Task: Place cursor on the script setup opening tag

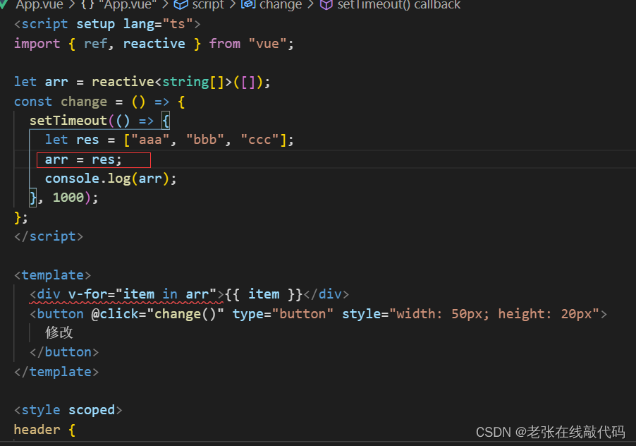Action: pyautogui.click(x=107, y=24)
